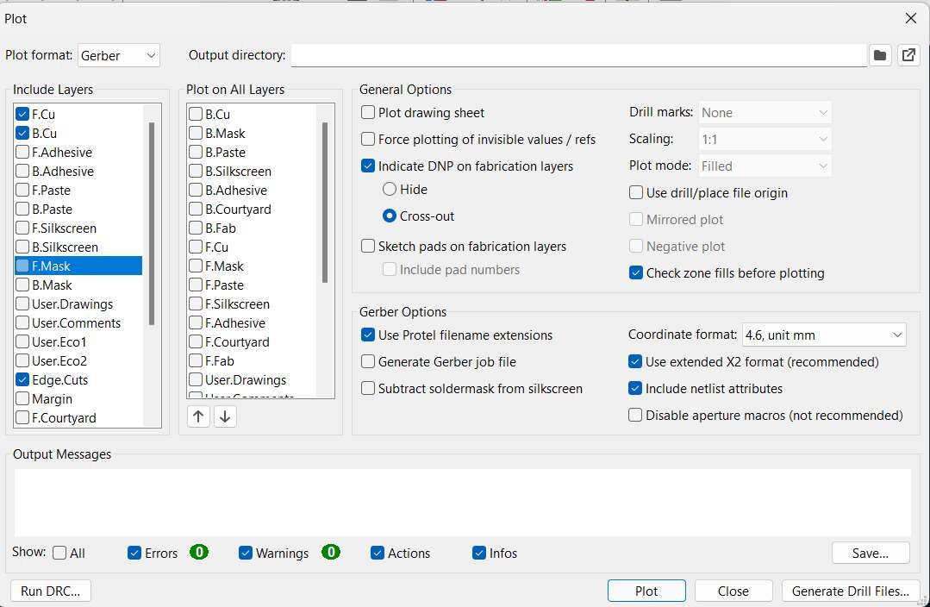Click Generate Drill Files button
The width and height of the screenshot is (930, 607).
click(850, 591)
